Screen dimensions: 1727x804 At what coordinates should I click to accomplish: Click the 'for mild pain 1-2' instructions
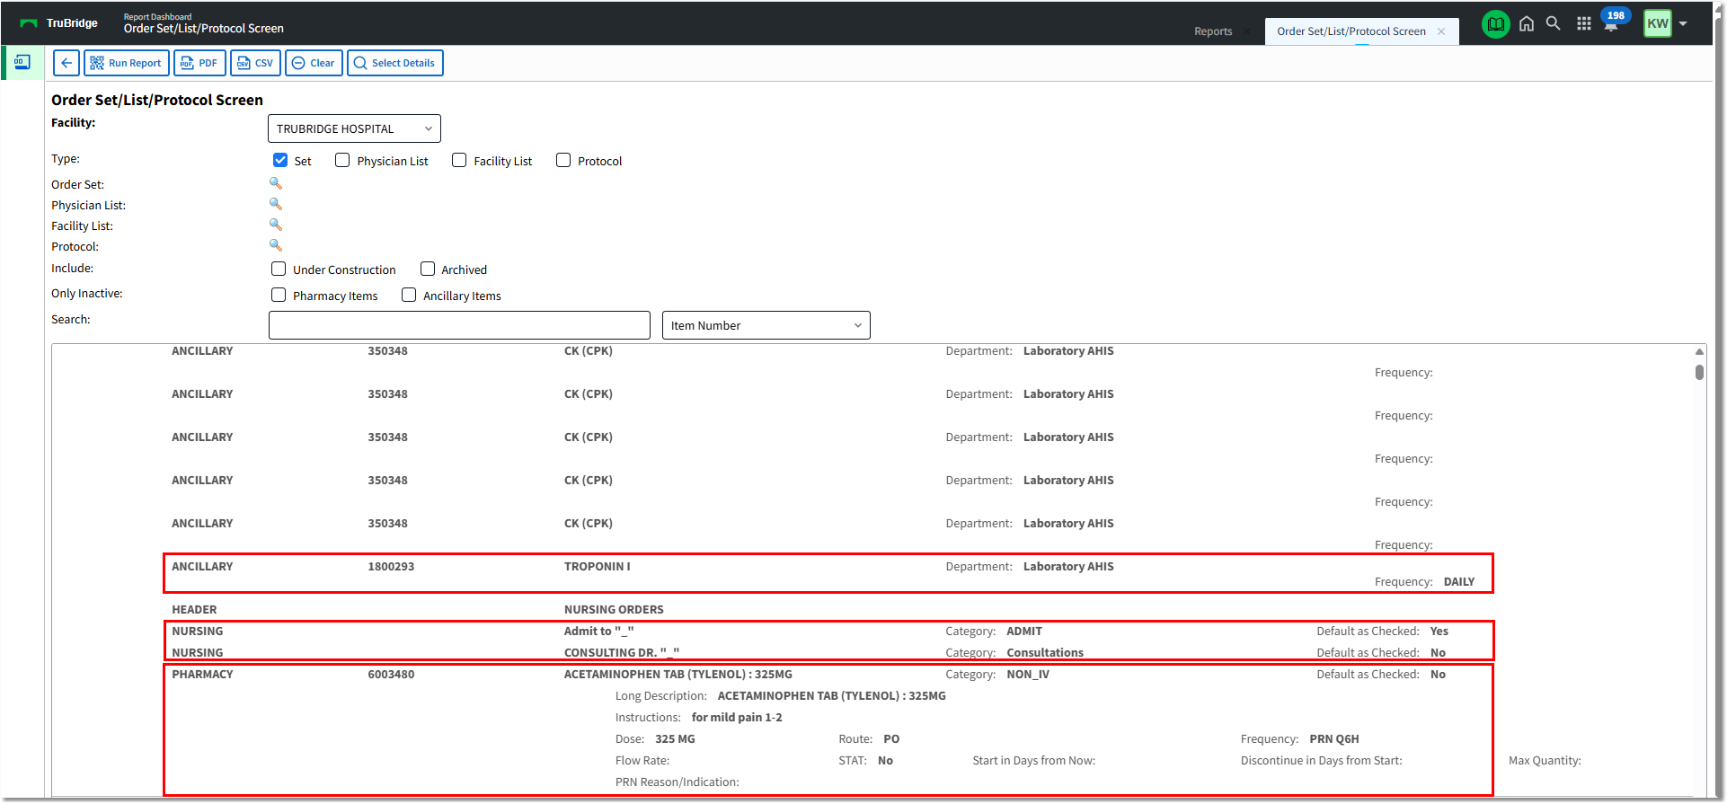tap(737, 718)
